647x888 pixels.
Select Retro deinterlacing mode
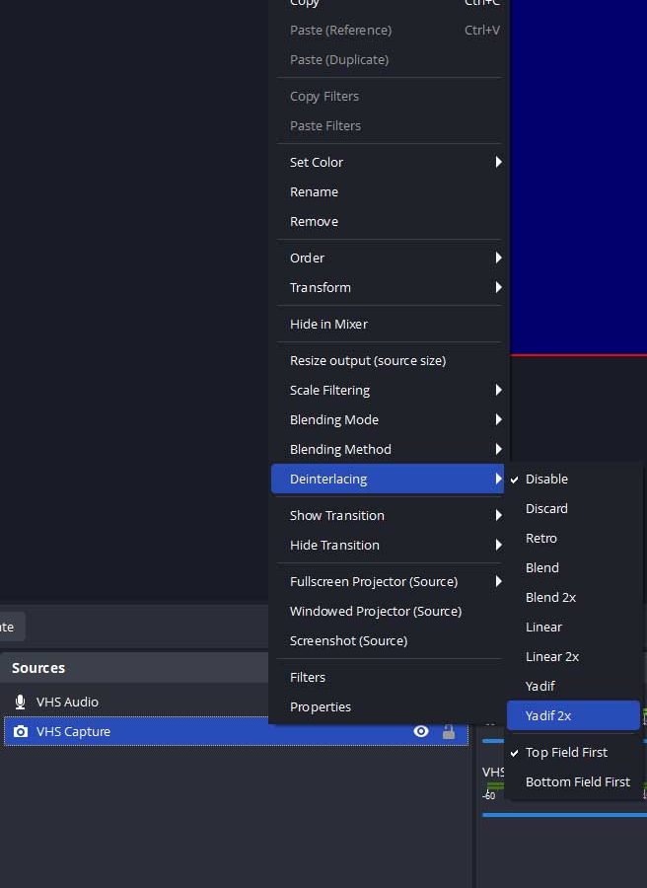point(541,538)
